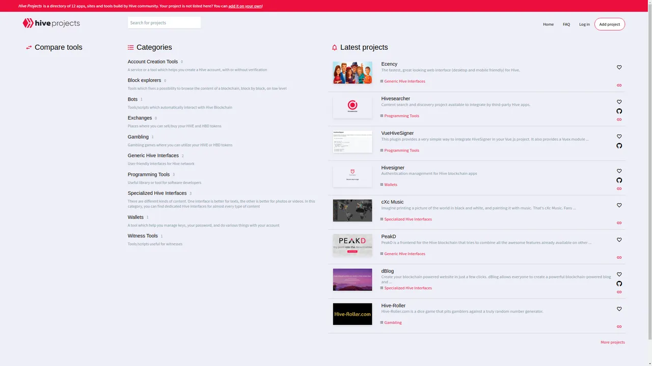Click the Add project button
The height and width of the screenshot is (366, 652).
point(610,24)
